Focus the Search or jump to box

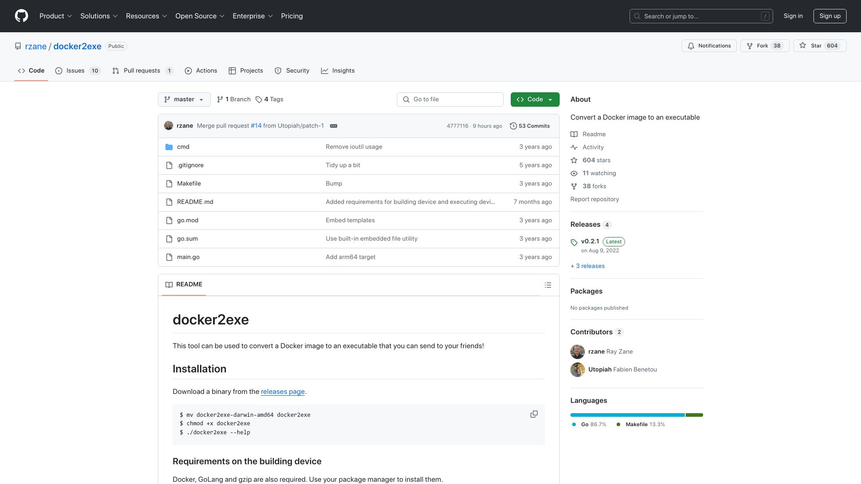click(701, 16)
